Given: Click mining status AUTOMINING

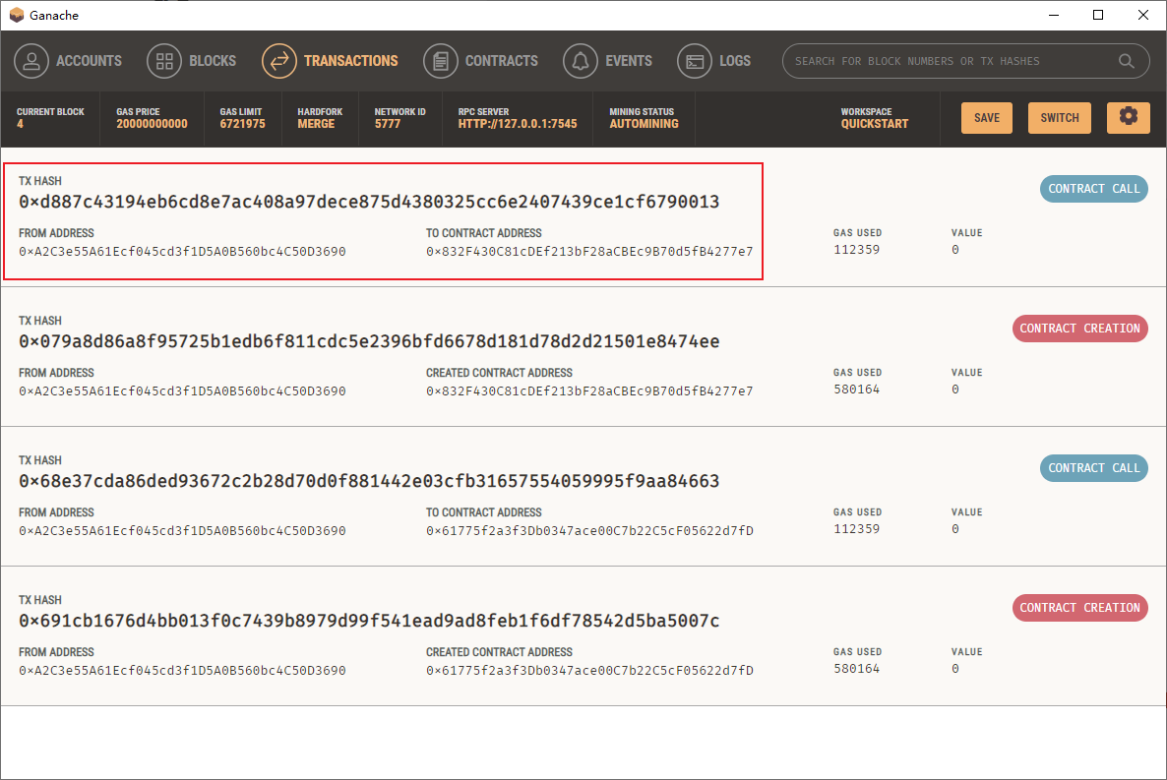Looking at the screenshot, I should 644,124.
